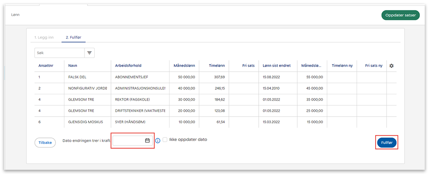
Task: Switch to '1. Legg inn' tab
Action: pos(44,37)
